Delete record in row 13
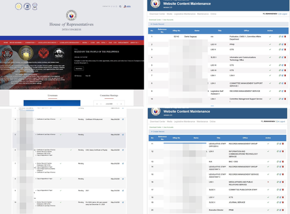 [x=283, y=162]
